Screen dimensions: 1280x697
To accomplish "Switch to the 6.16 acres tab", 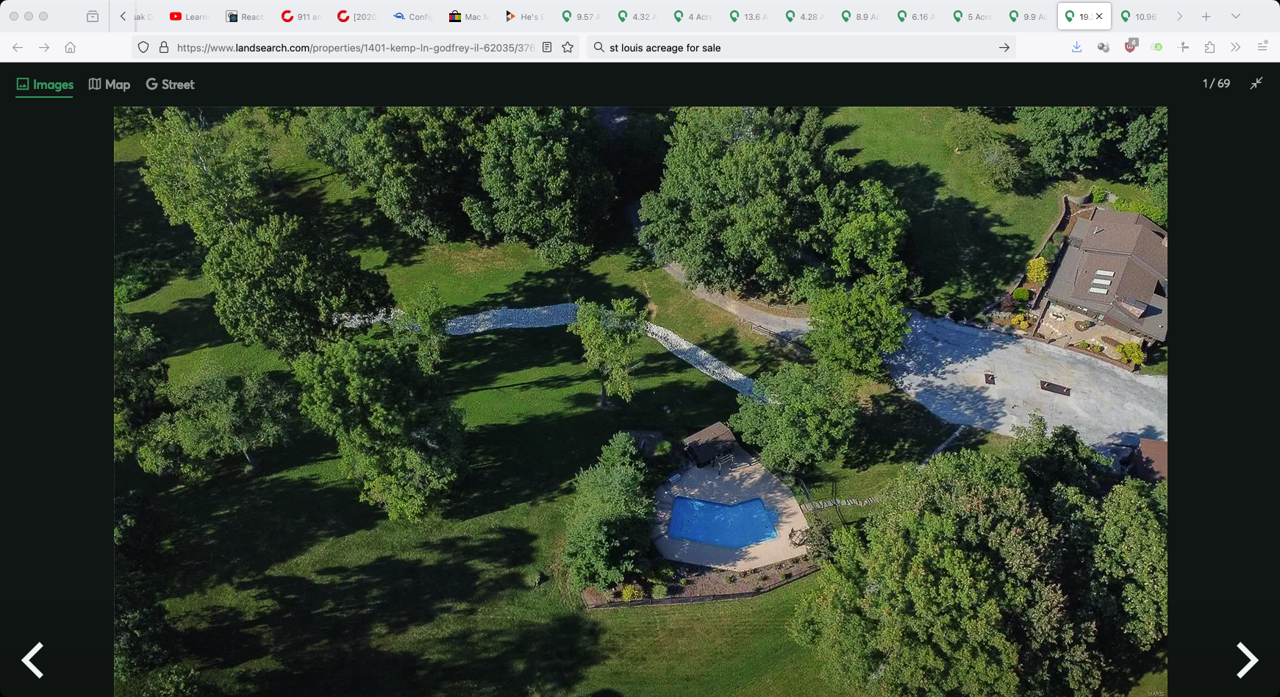I will tap(915, 16).
